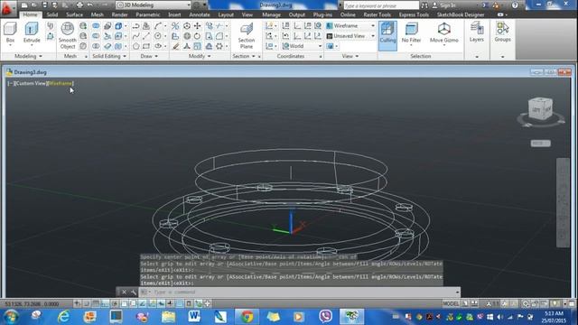Image resolution: width=578 pixels, height=325 pixels.
Task: Open Google Chrome from the taskbar
Action: click(x=247, y=317)
